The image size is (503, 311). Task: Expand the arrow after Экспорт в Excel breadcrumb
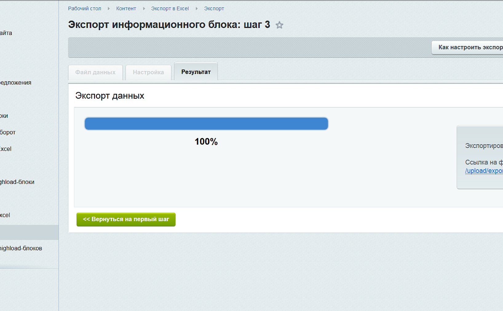click(196, 9)
